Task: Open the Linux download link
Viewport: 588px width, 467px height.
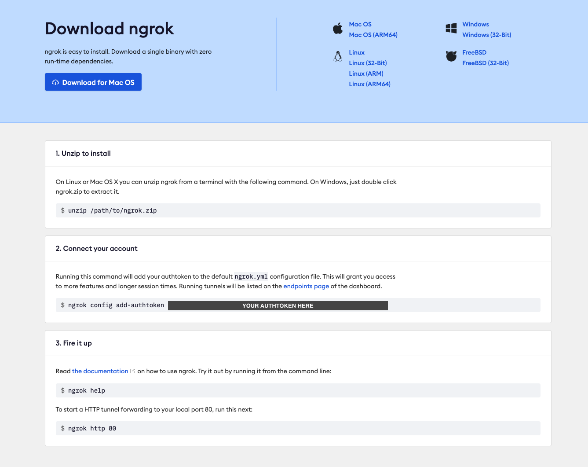Action: click(357, 52)
